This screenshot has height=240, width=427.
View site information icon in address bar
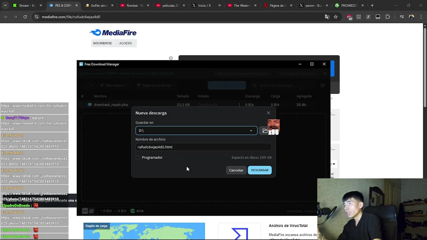(36, 17)
